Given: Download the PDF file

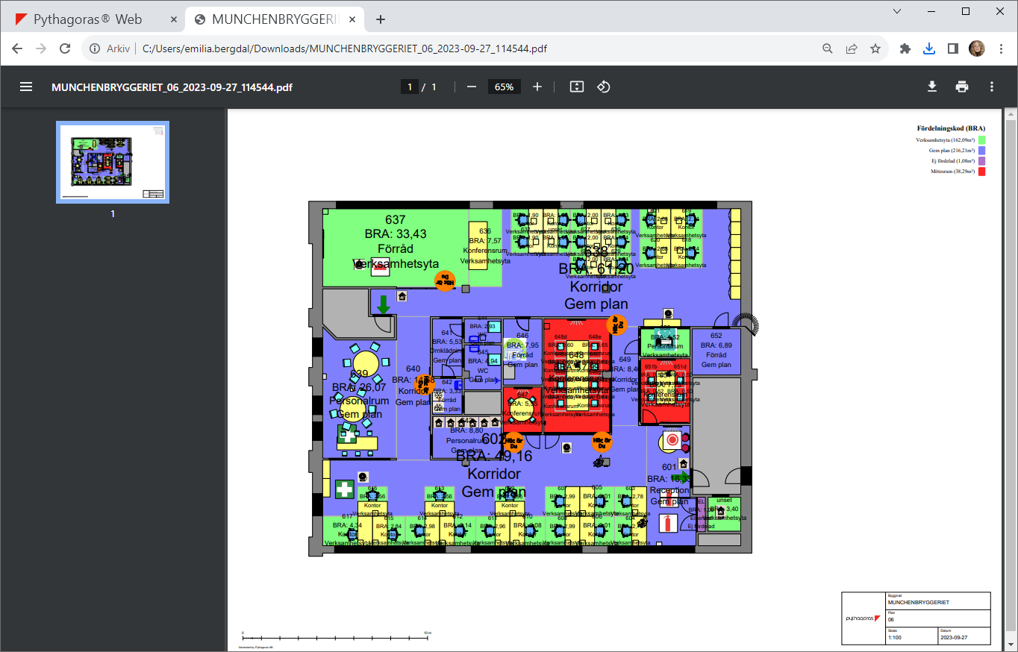Looking at the screenshot, I should [932, 87].
